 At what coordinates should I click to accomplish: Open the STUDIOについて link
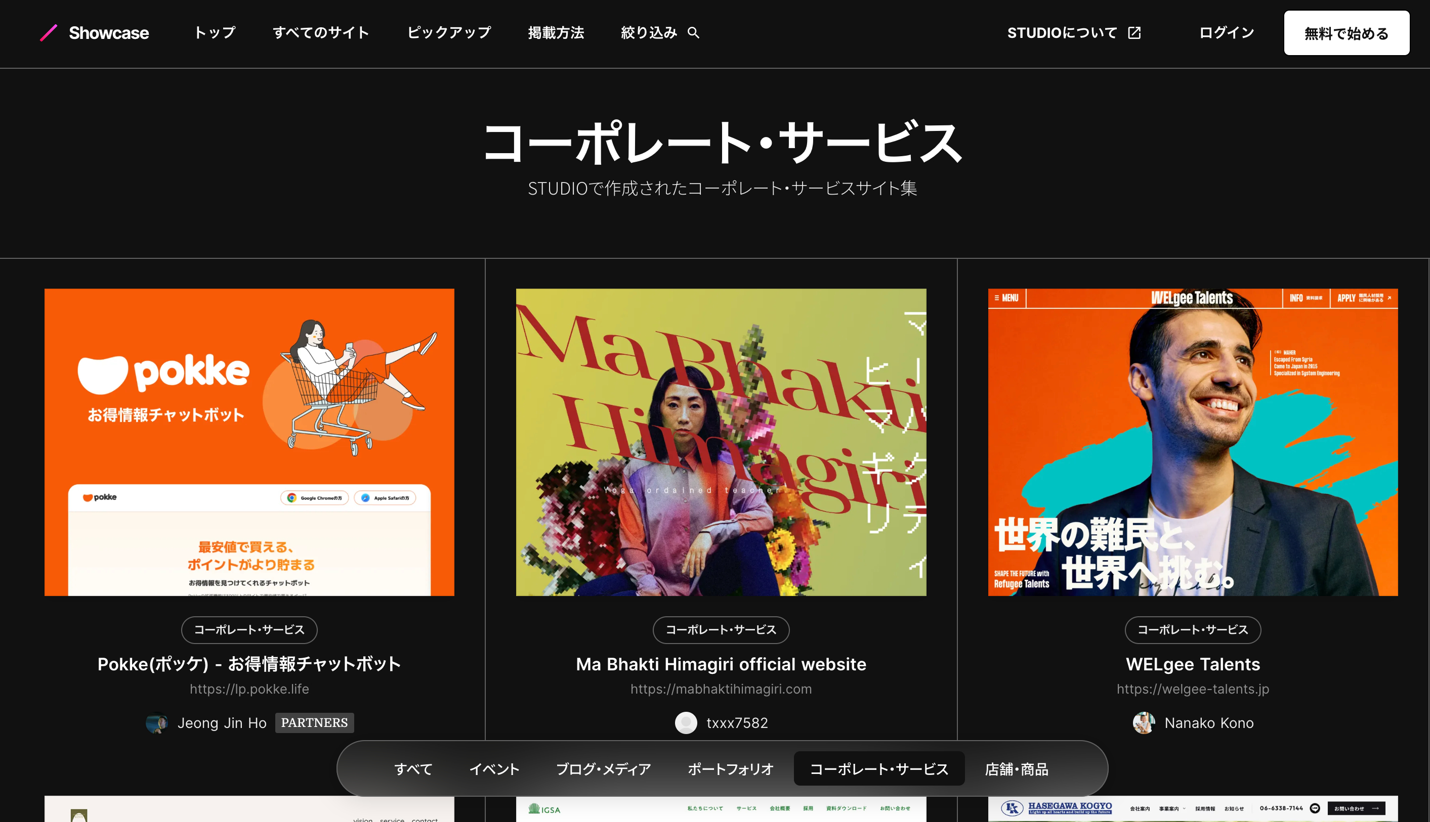pos(1062,33)
